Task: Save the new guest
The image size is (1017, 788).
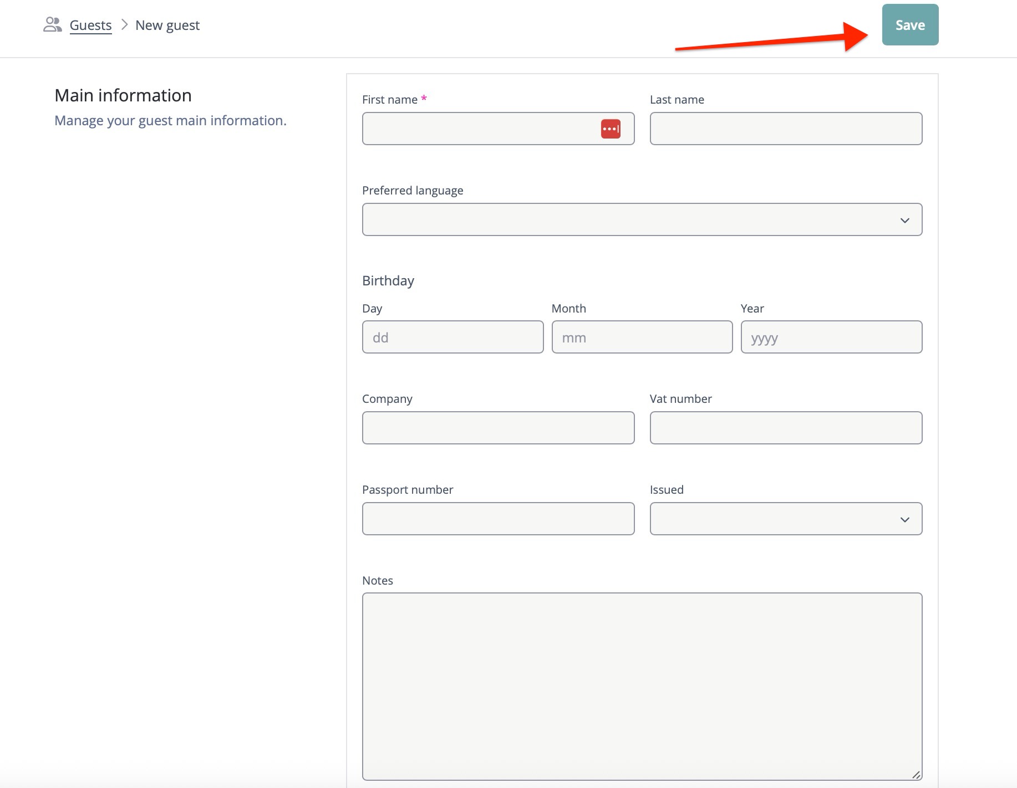Action: (x=909, y=25)
